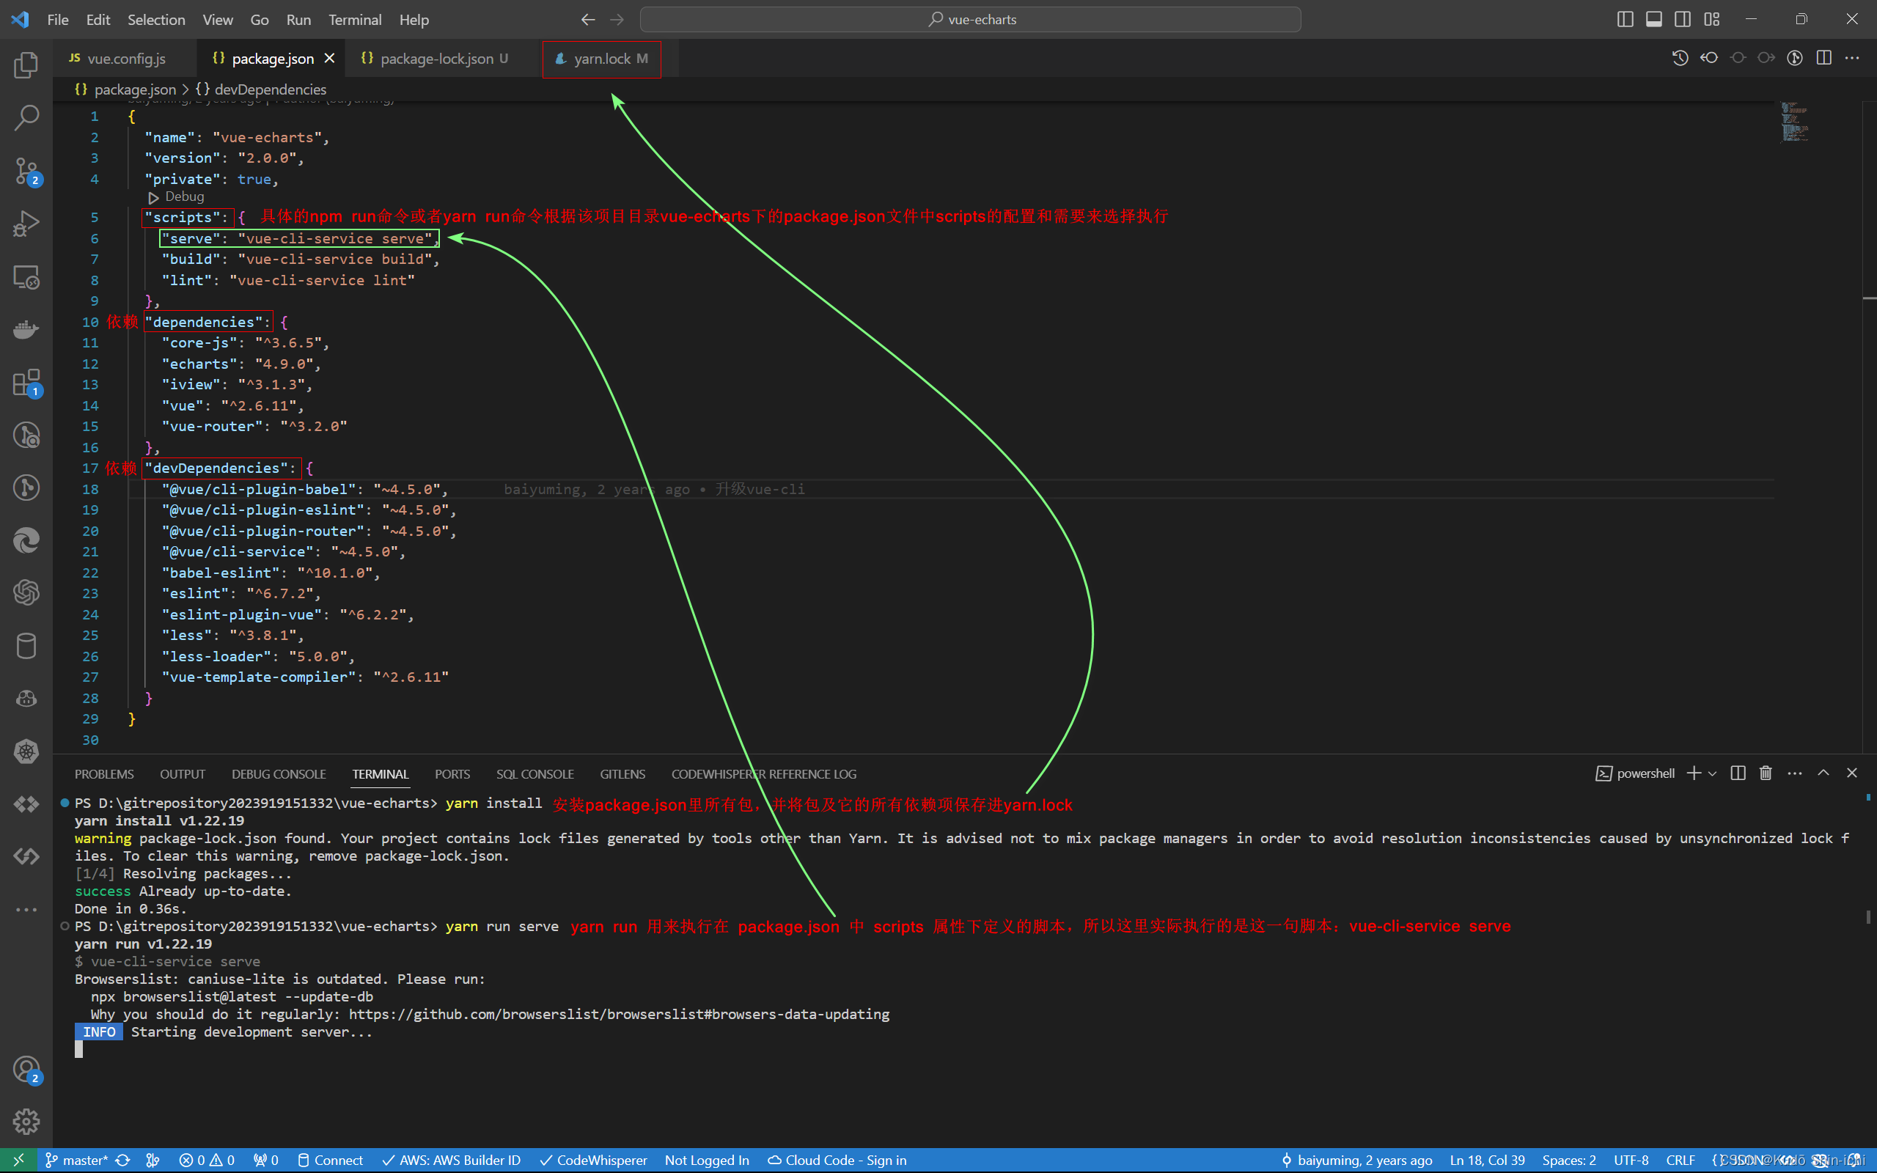The width and height of the screenshot is (1877, 1173).
Task: Expand devDependencies breadcrumb item
Action: point(270,89)
